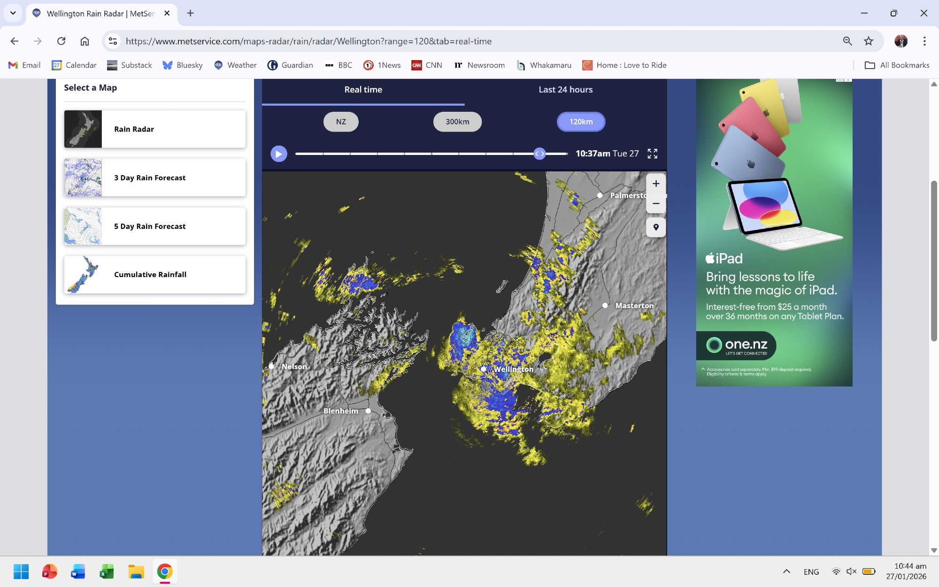Click the map location pin button

[x=656, y=227]
